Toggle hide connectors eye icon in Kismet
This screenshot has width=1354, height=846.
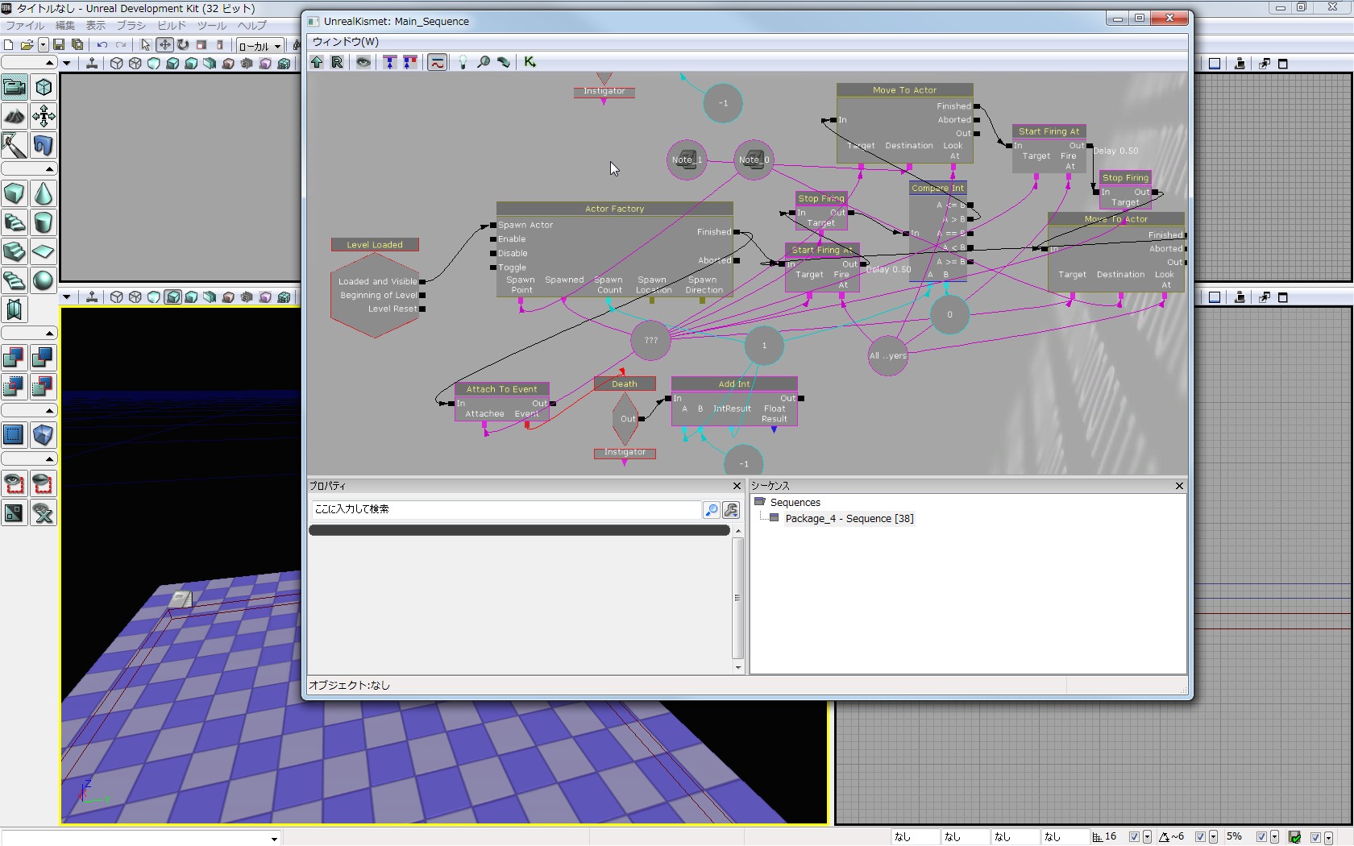coord(363,62)
